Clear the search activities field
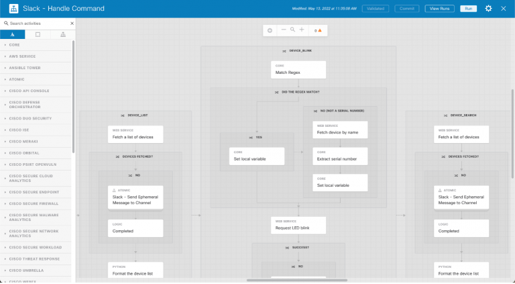 (72, 23)
